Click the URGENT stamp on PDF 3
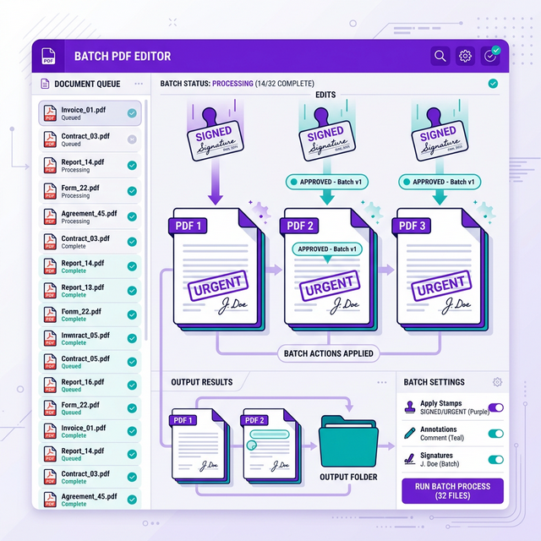 pyautogui.click(x=441, y=286)
